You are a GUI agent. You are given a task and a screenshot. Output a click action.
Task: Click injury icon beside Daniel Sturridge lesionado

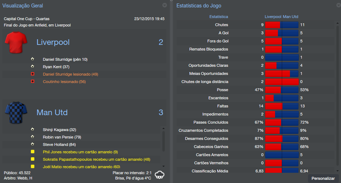(33, 74)
